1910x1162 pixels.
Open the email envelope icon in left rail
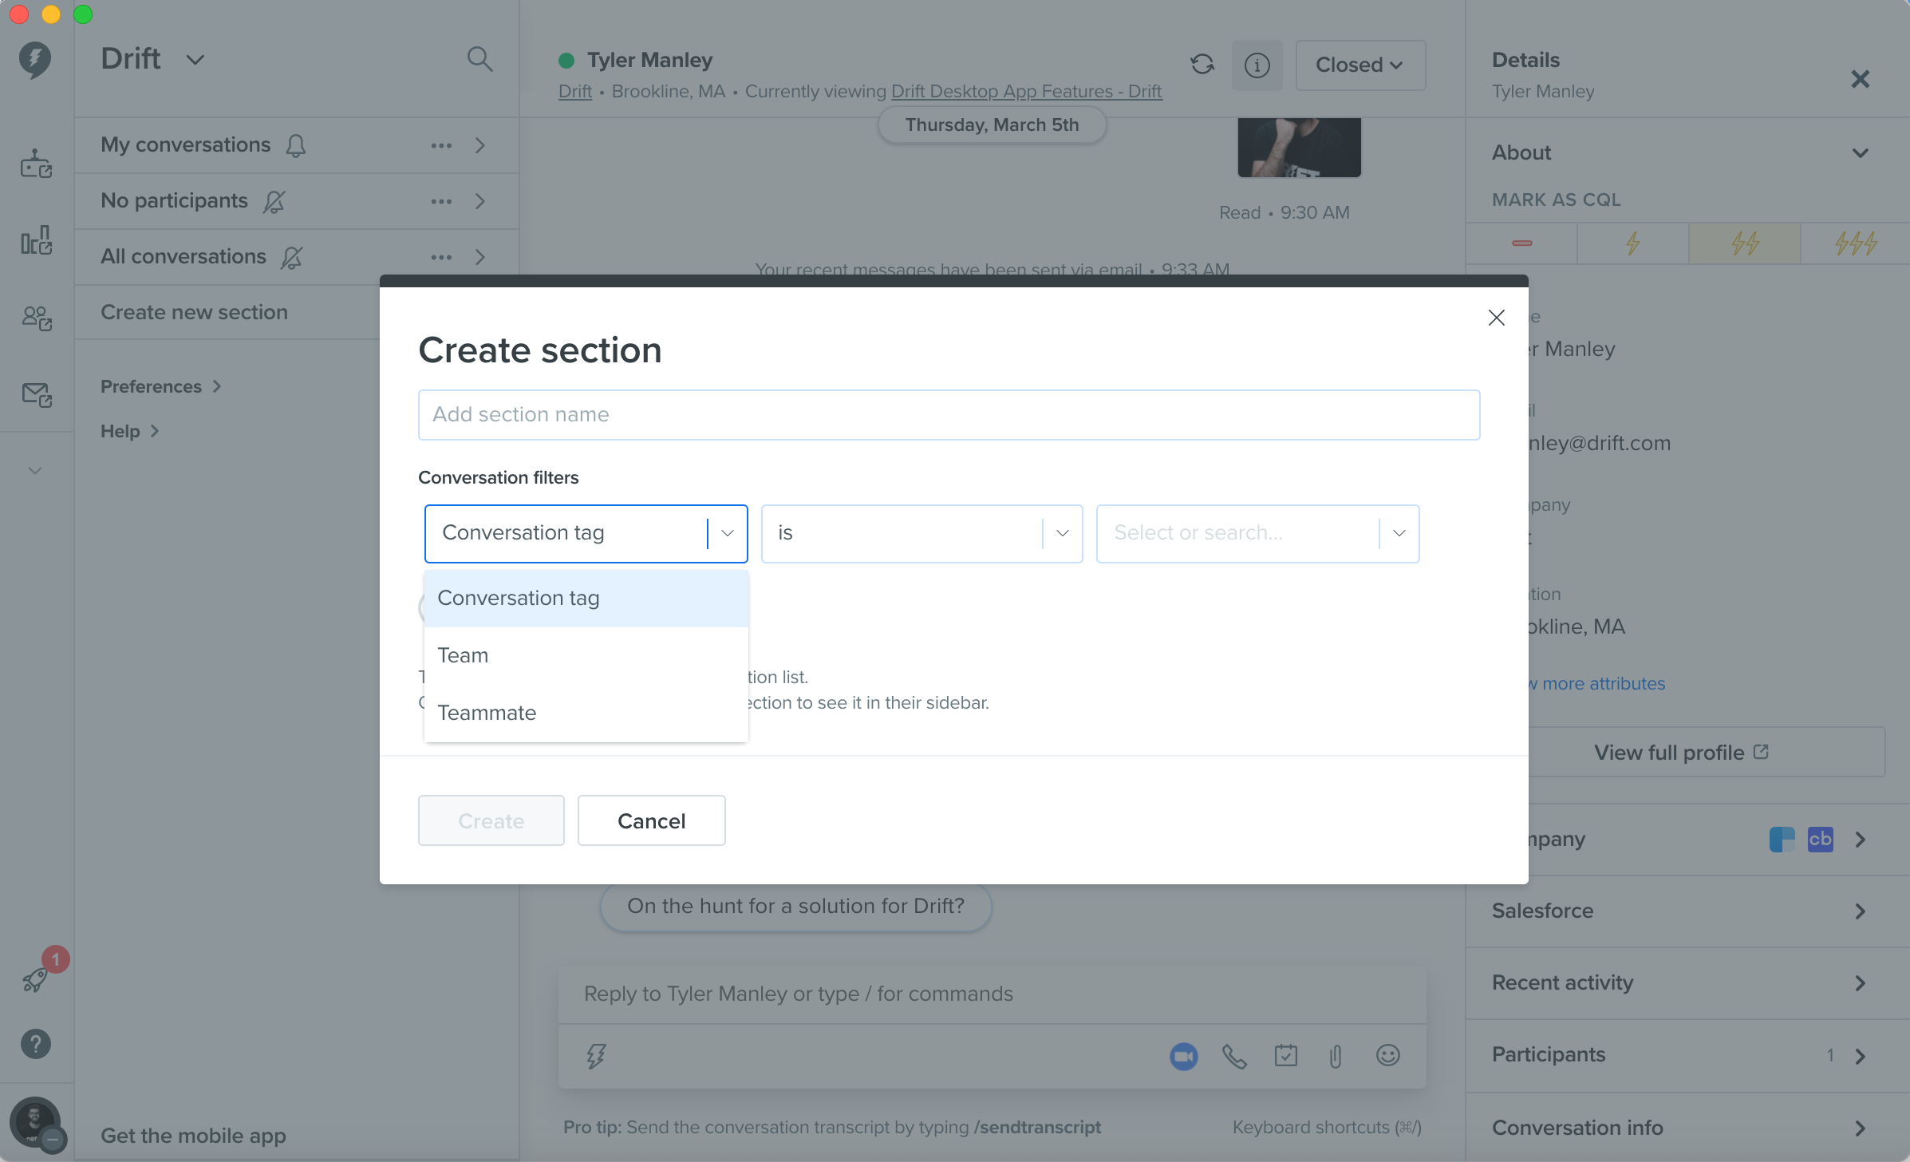(x=36, y=393)
